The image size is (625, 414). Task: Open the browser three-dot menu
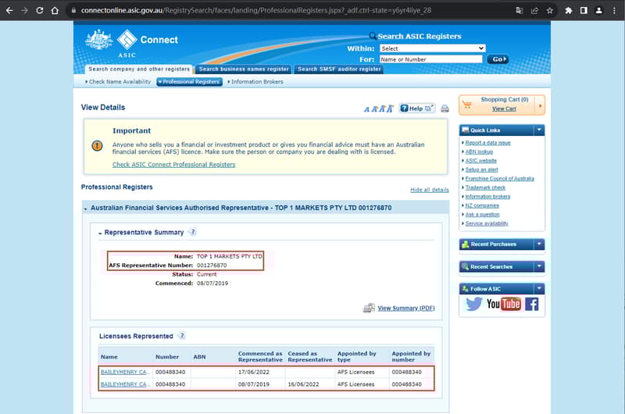click(614, 10)
